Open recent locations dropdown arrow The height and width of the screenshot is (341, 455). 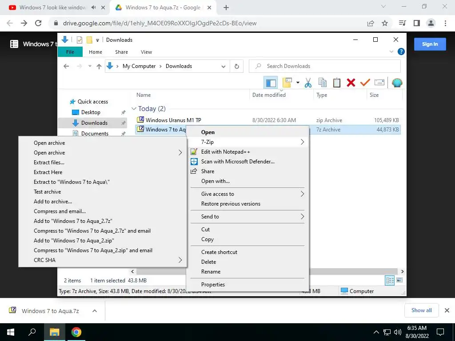[90, 66]
